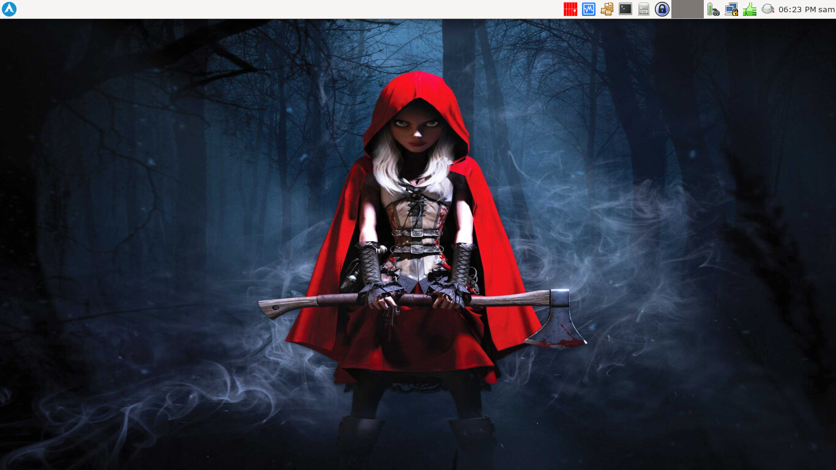The image size is (836, 470).
Task: Click the green thumbs-up tray icon
Action: pyautogui.click(x=750, y=9)
